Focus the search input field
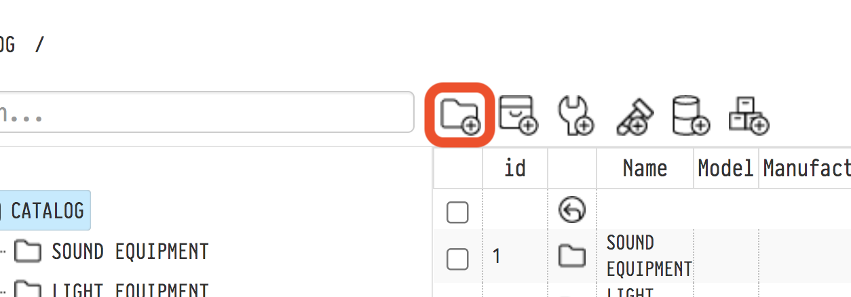This screenshot has height=297, width=851. tap(204, 113)
